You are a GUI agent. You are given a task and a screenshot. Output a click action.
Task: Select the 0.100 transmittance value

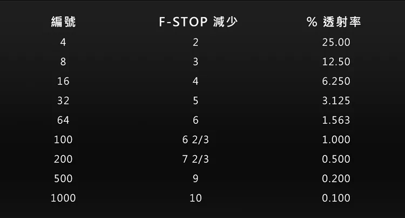point(336,199)
